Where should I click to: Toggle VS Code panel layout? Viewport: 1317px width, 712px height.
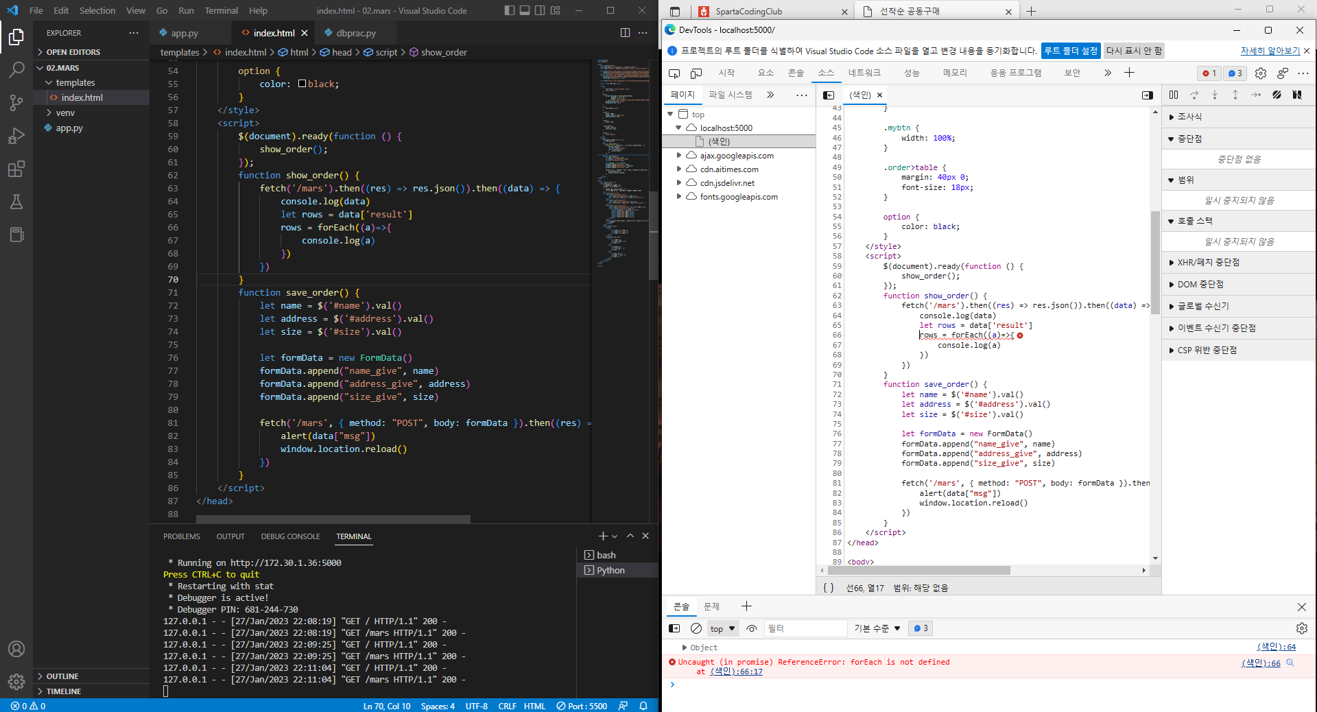[x=525, y=10]
